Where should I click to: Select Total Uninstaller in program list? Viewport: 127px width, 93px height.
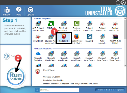[x=102, y=39]
